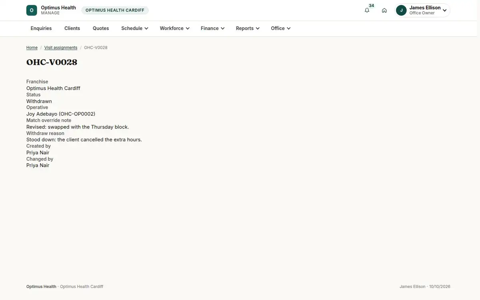The width and height of the screenshot is (480, 300).
Task: Click the Optimus Health logo icon
Action: click(x=32, y=10)
